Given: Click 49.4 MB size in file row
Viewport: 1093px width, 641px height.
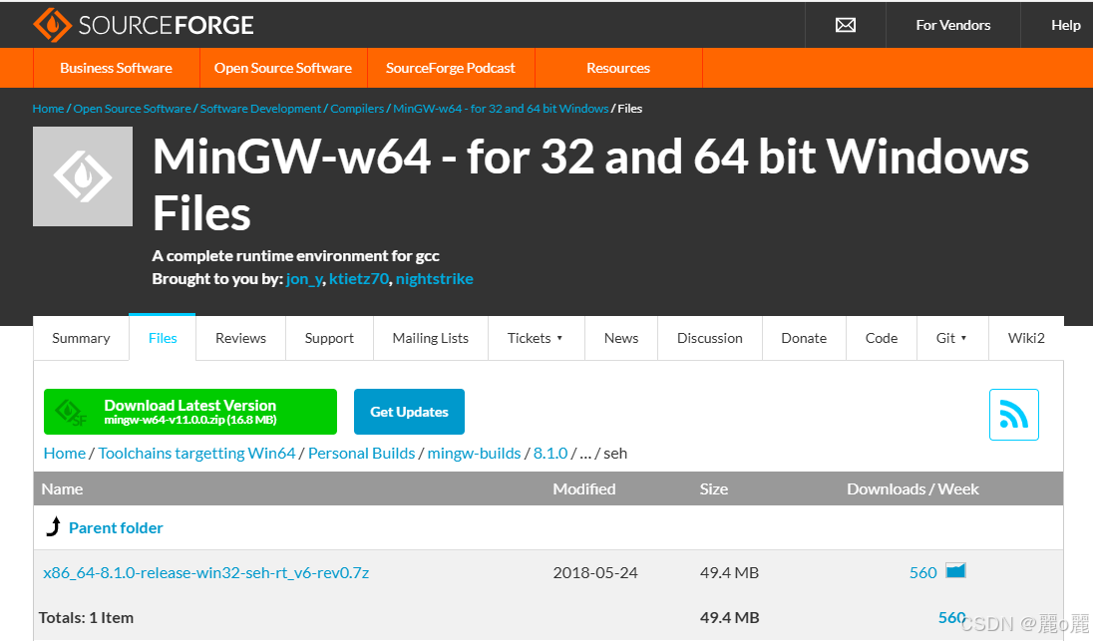Looking at the screenshot, I should click(x=729, y=573).
